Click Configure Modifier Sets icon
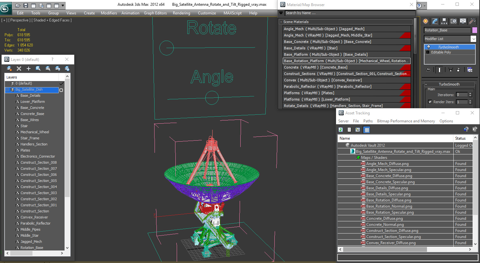The image size is (480, 263). pyautogui.click(x=470, y=70)
